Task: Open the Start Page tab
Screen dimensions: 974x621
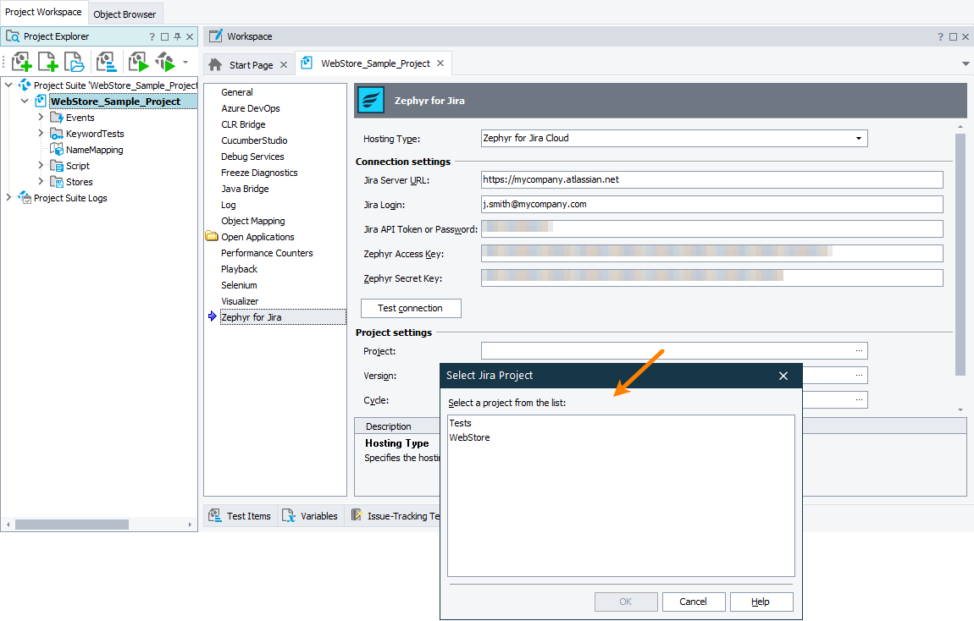Action: tap(251, 64)
